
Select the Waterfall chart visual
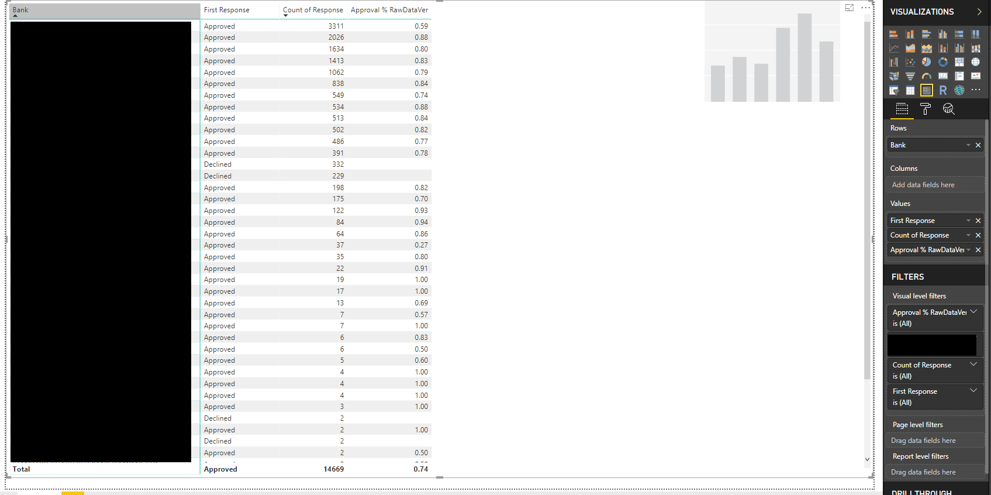coord(894,62)
